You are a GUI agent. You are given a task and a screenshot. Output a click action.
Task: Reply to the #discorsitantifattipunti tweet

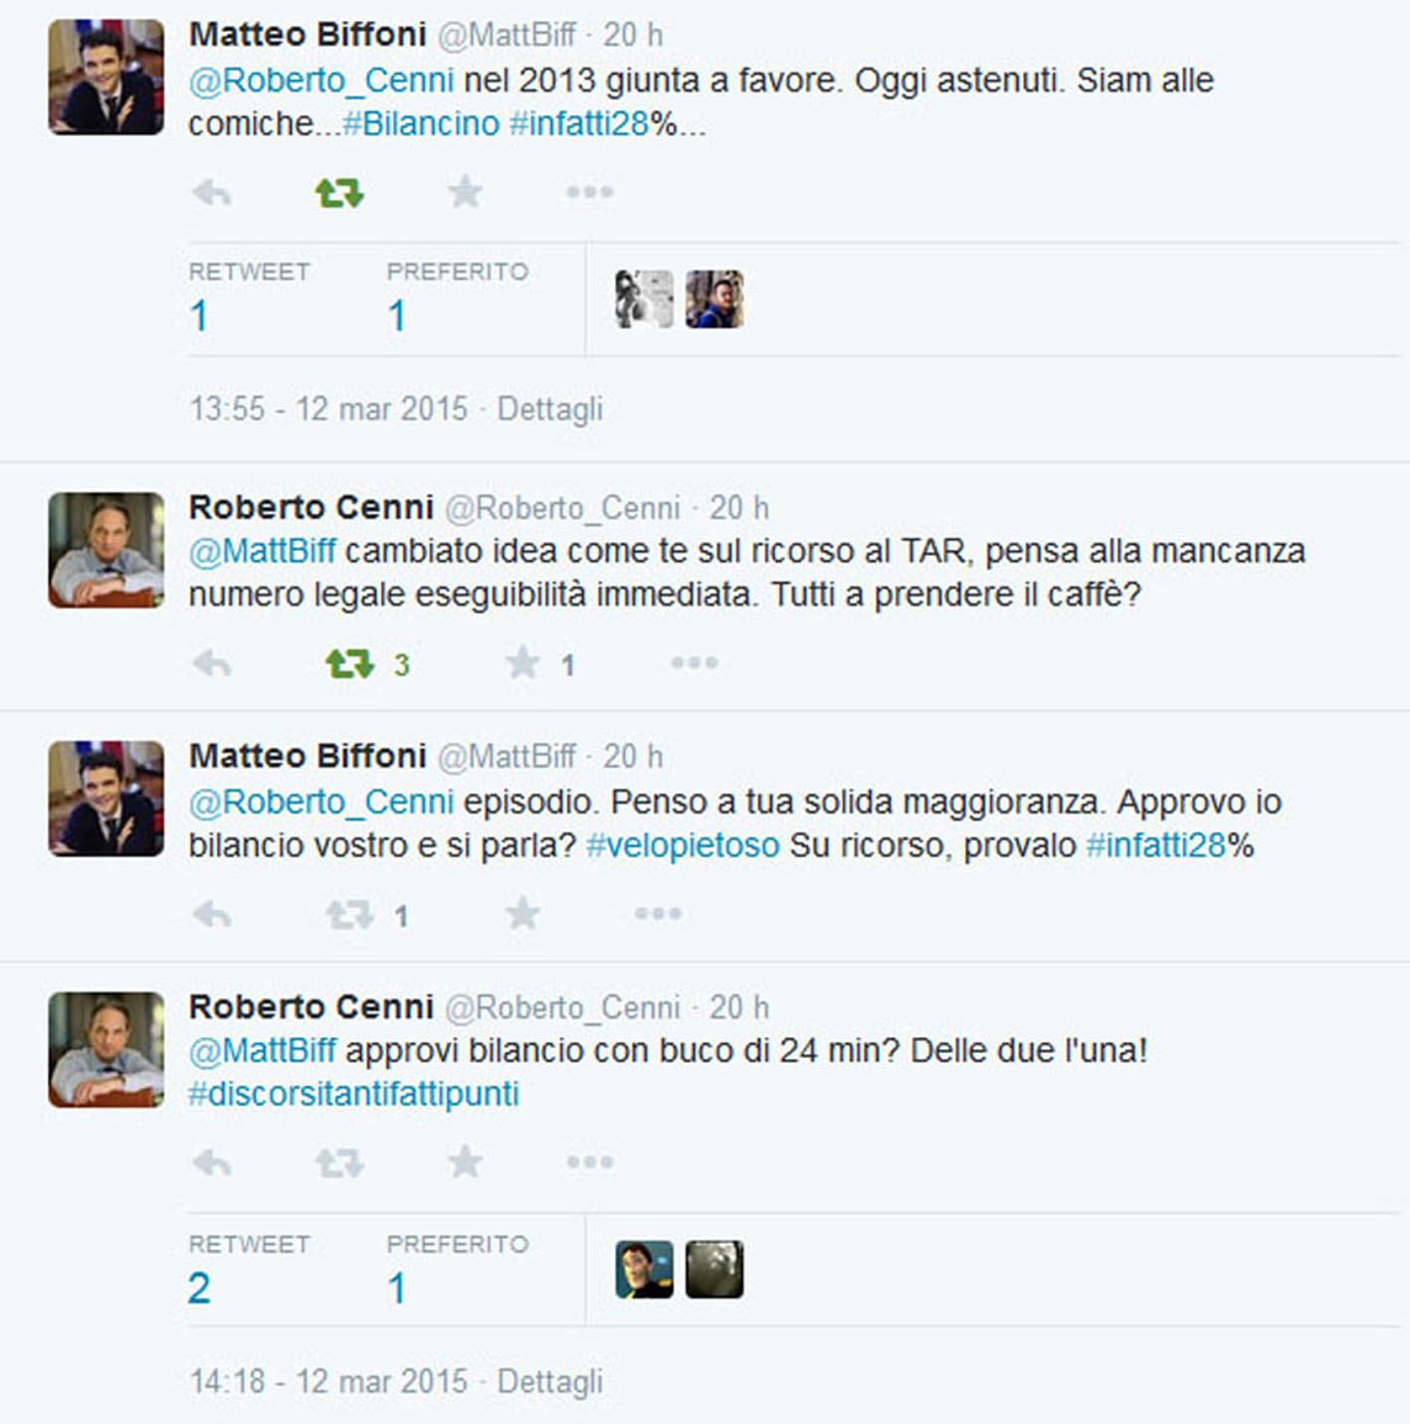(x=212, y=1162)
